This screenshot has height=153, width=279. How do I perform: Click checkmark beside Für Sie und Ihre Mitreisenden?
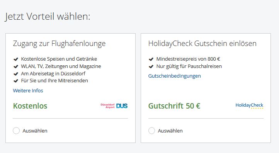(x=16, y=81)
